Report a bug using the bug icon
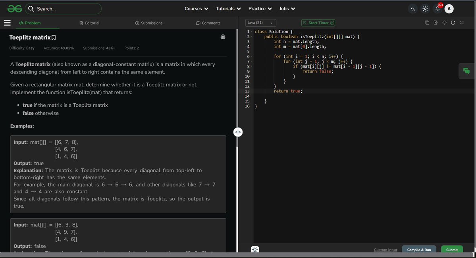Image resolution: width=476 pixels, height=258 pixels. 223,37
